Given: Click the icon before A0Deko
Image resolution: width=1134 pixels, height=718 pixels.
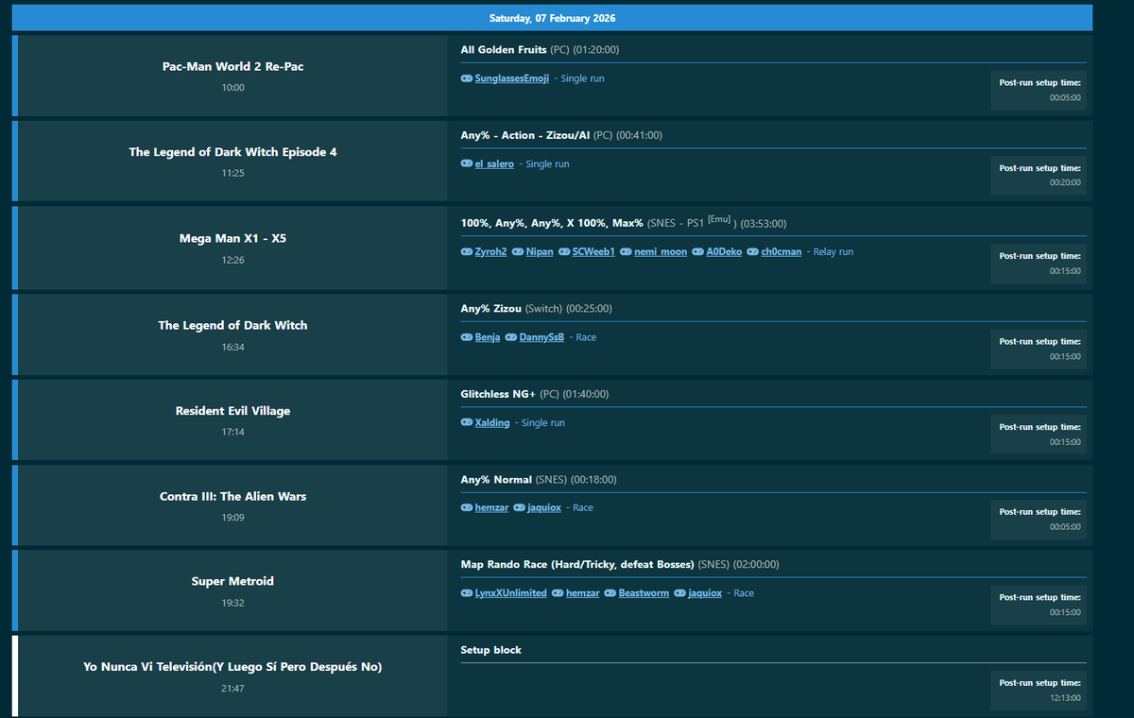Looking at the screenshot, I should [x=697, y=252].
